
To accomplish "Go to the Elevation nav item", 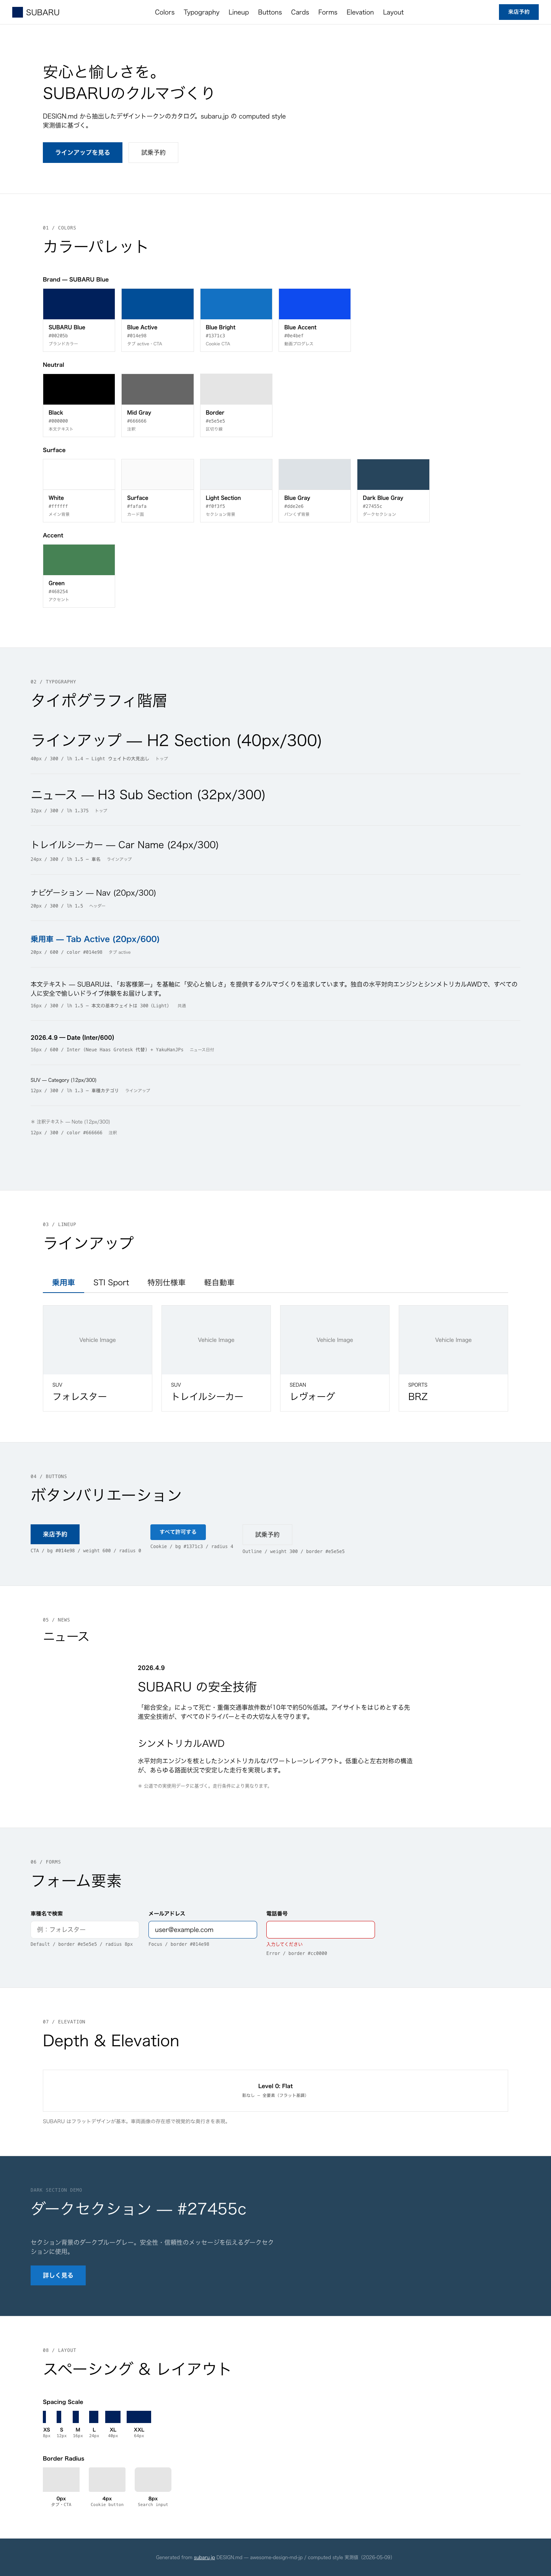I will [360, 12].
